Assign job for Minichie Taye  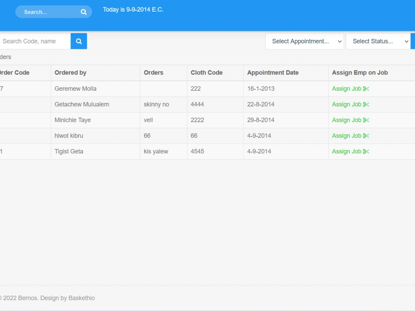350,120
